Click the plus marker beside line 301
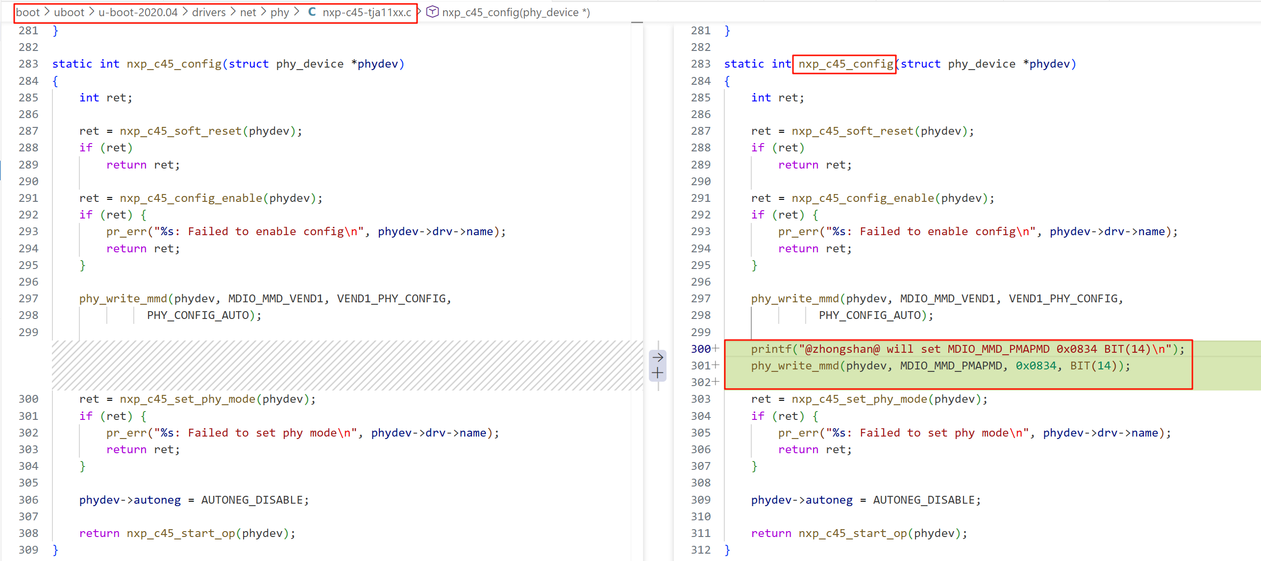Screen dimensions: 1261x561 pyautogui.click(x=716, y=365)
